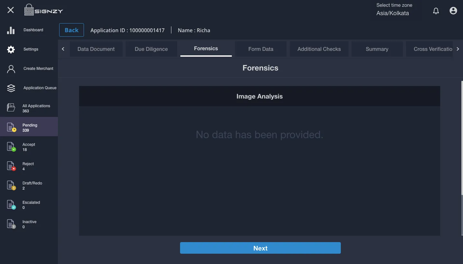Click the Create Merchant person icon
This screenshot has width=463, height=264.
11,69
